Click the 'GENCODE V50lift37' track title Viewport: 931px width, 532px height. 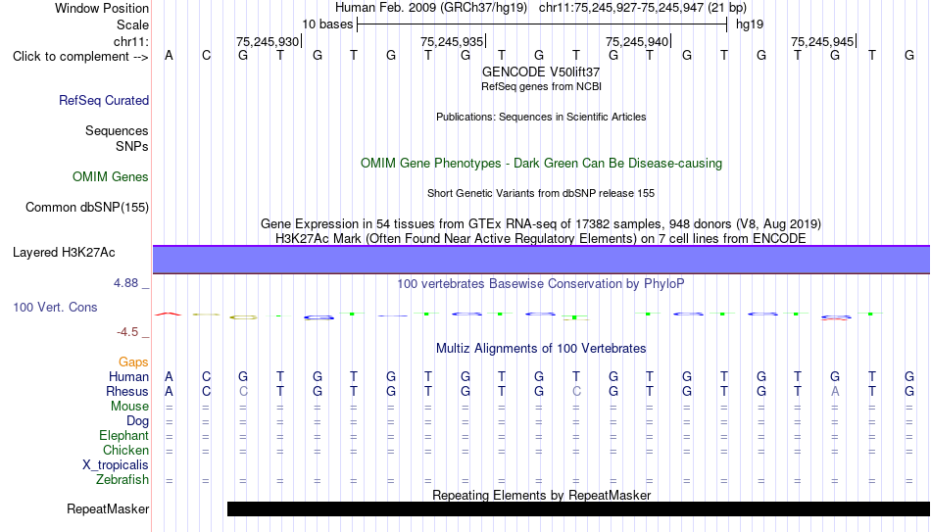541,72
